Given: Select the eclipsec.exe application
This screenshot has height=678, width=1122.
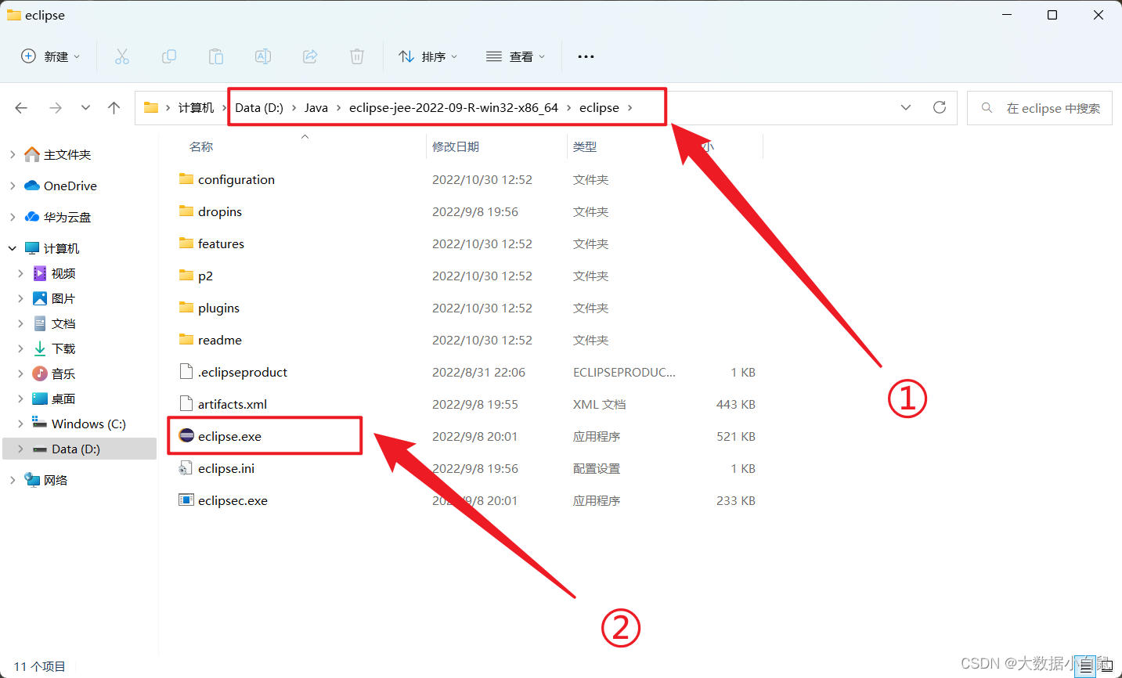Looking at the screenshot, I should coord(233,500).
